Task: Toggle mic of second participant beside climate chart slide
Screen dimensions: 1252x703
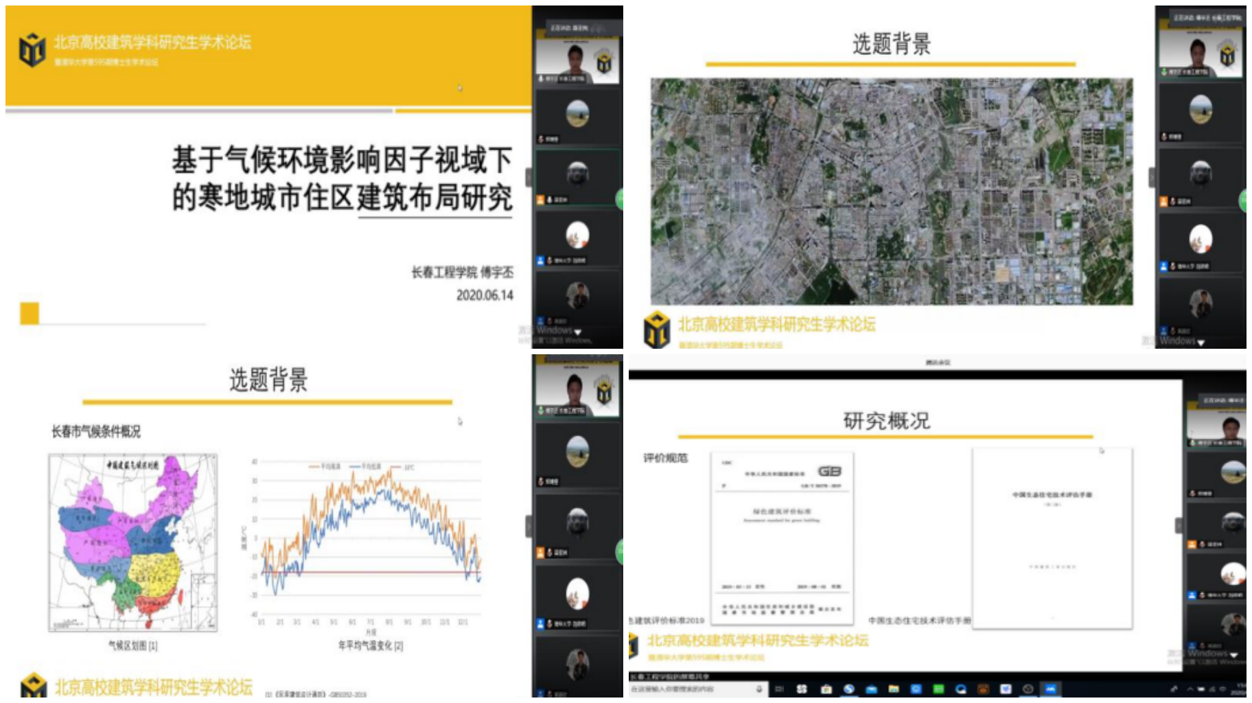Action: pyautogui.click(x=541, y=482)
